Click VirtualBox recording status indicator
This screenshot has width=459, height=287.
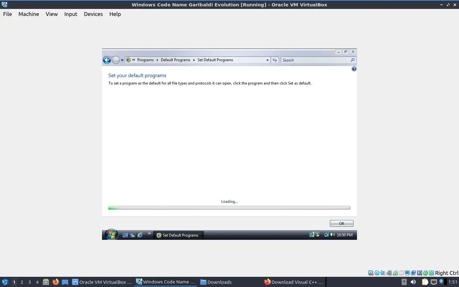(413, 273)
